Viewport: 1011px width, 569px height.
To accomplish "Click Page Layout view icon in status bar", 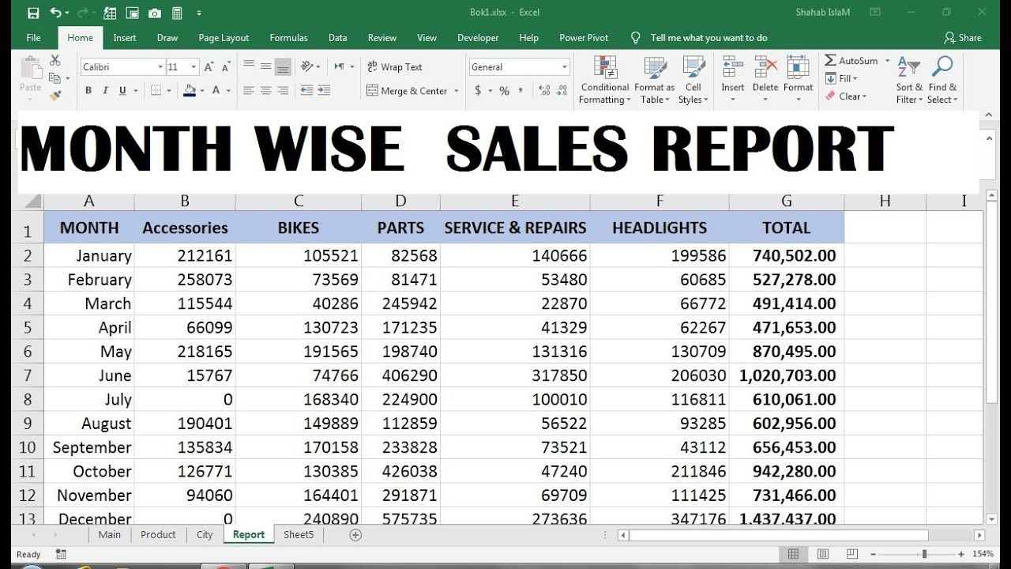I will [x=821, y=554].
